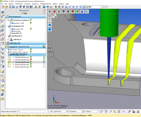Expand Rest Material (1) node
This screenshot has width=141, height=117.
click(7, 36)
